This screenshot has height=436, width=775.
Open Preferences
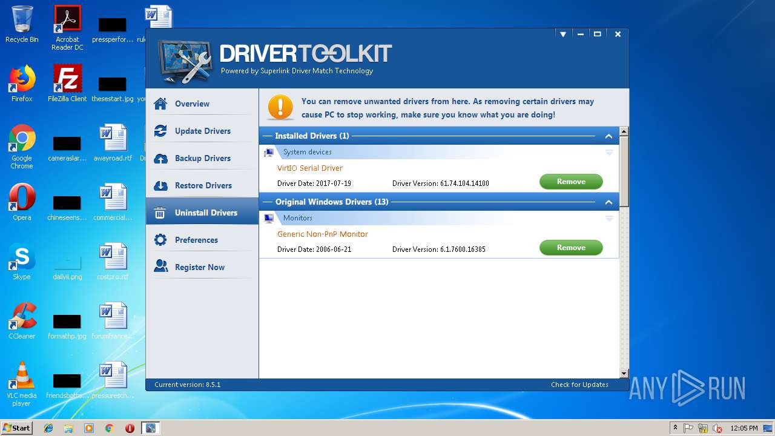[x=202, y=240]
